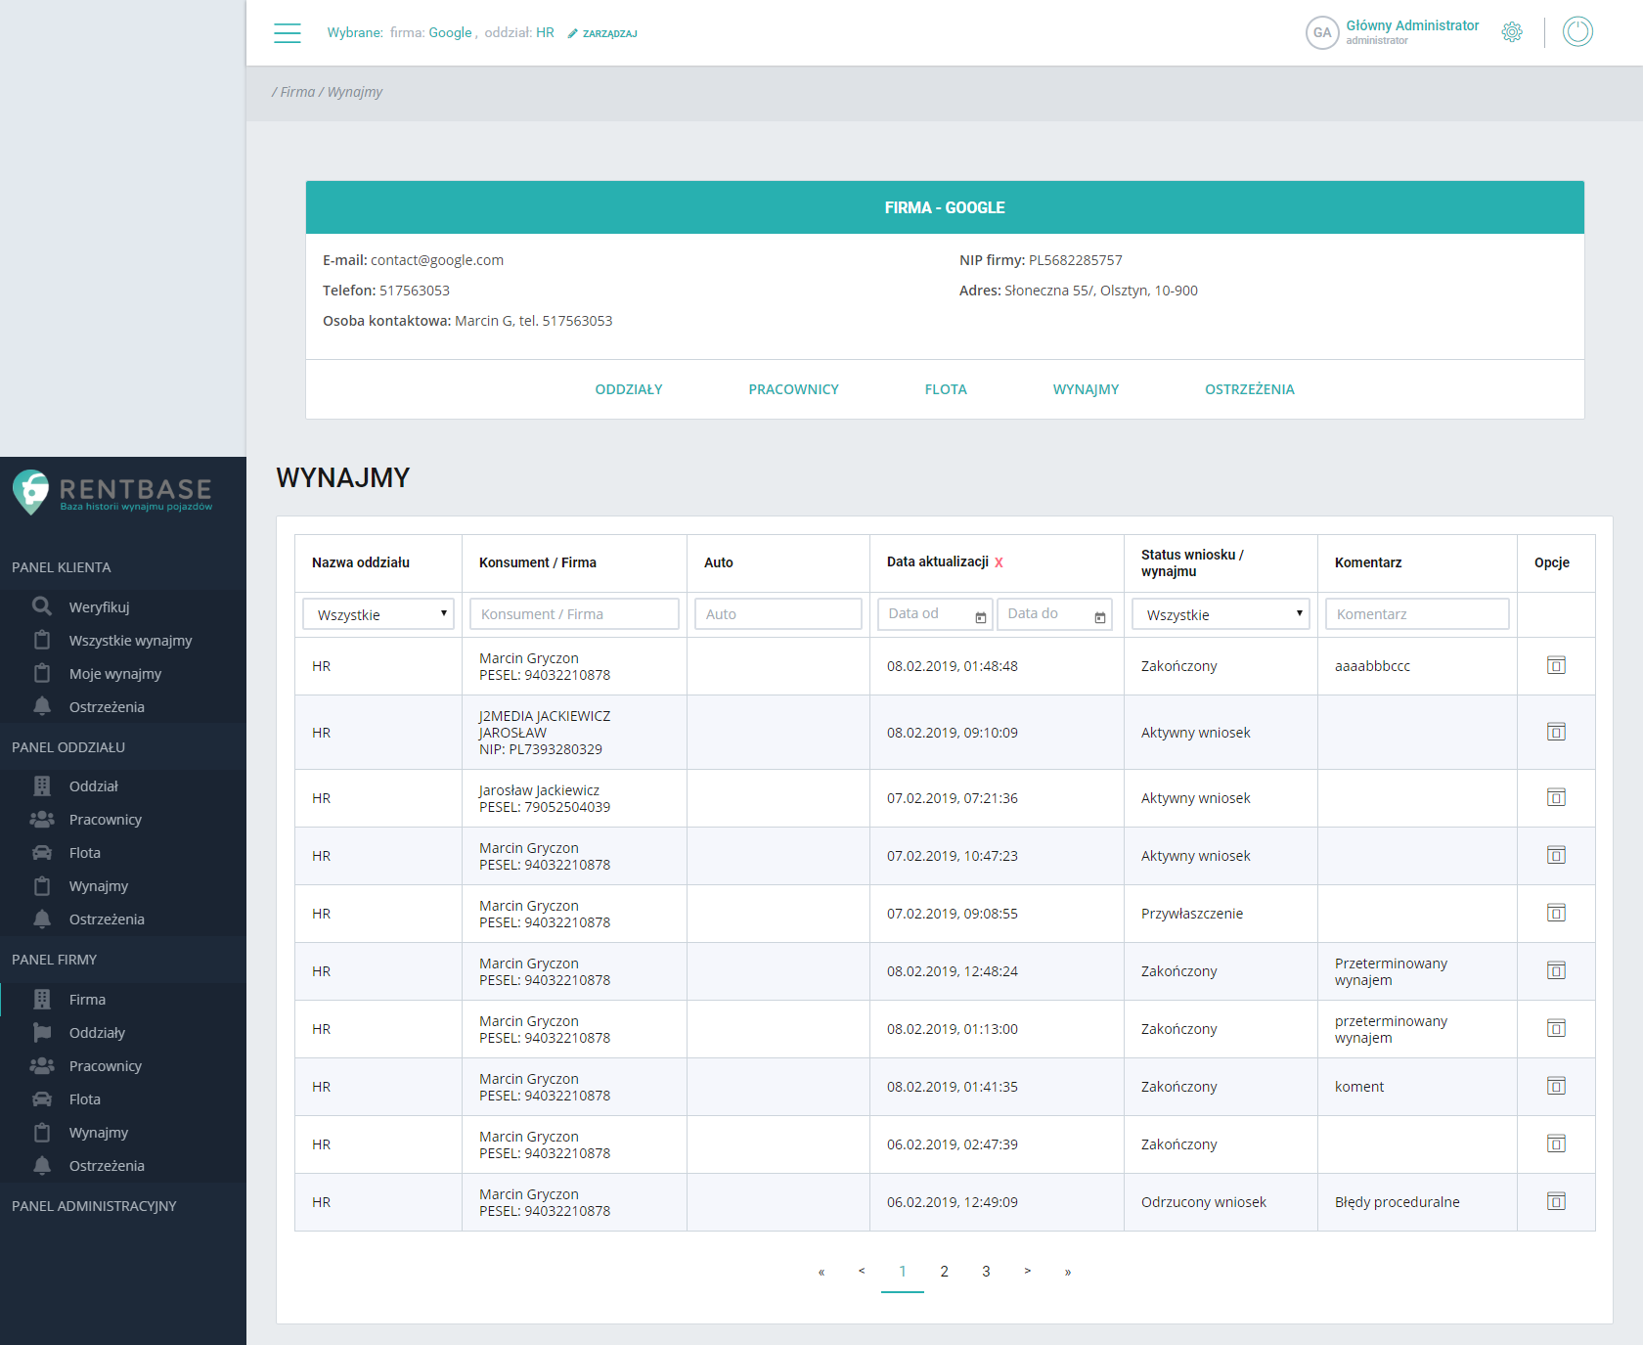Screen dimensions: 1643x1345
Task: Switch to the OSTRZEŻENIA tab
Action: tap(1250, 389)
